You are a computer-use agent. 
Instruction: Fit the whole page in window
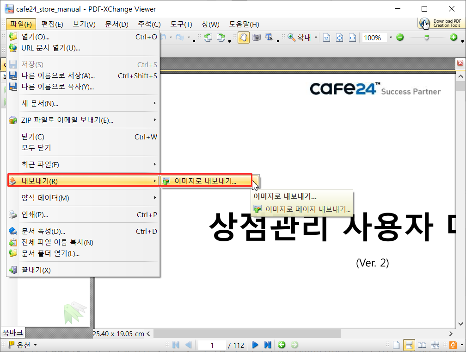(x=339, y=38)
